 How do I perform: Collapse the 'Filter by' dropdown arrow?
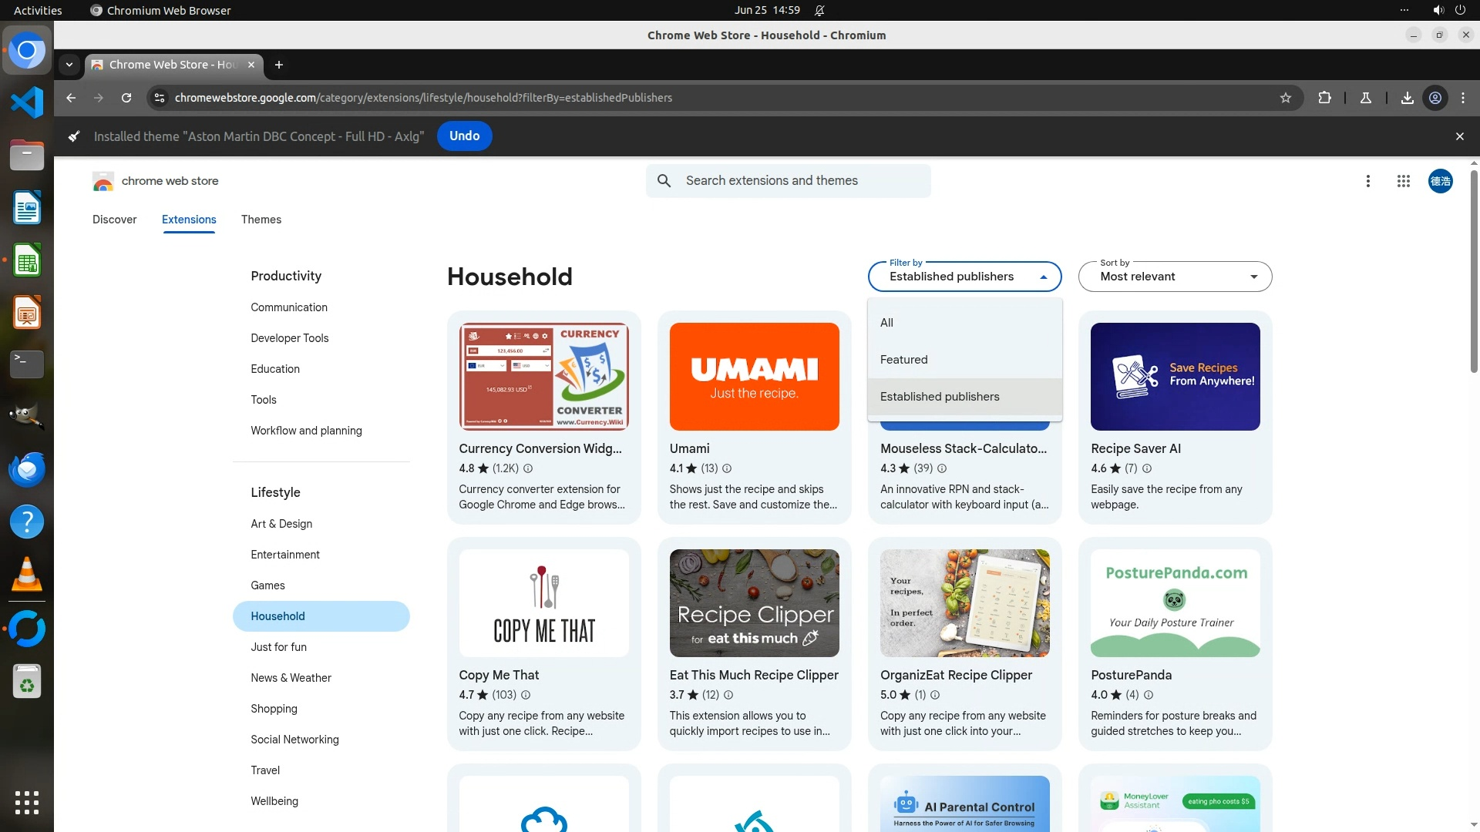pyautogui.click(x=1043, y=277)
